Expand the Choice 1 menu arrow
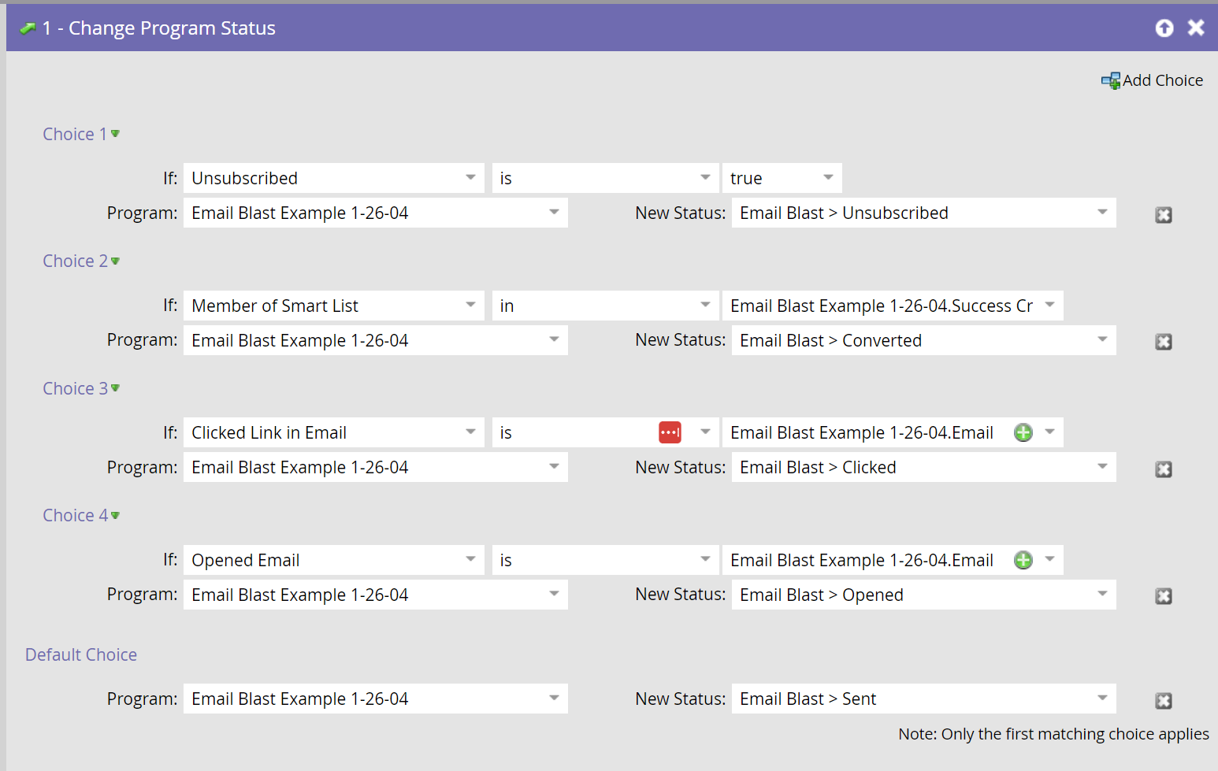1218x771 pixels. pyautogui.click(x=115, y=134)
